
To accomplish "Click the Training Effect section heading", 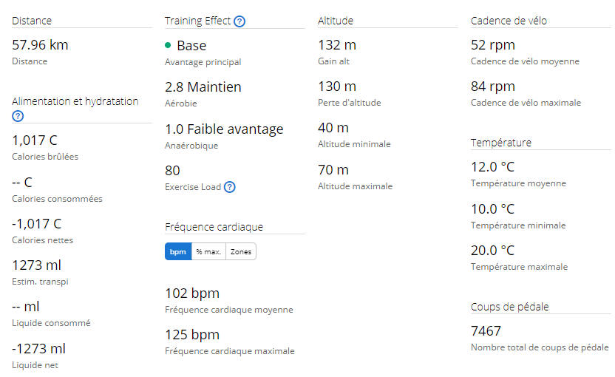I will point(197,21).
